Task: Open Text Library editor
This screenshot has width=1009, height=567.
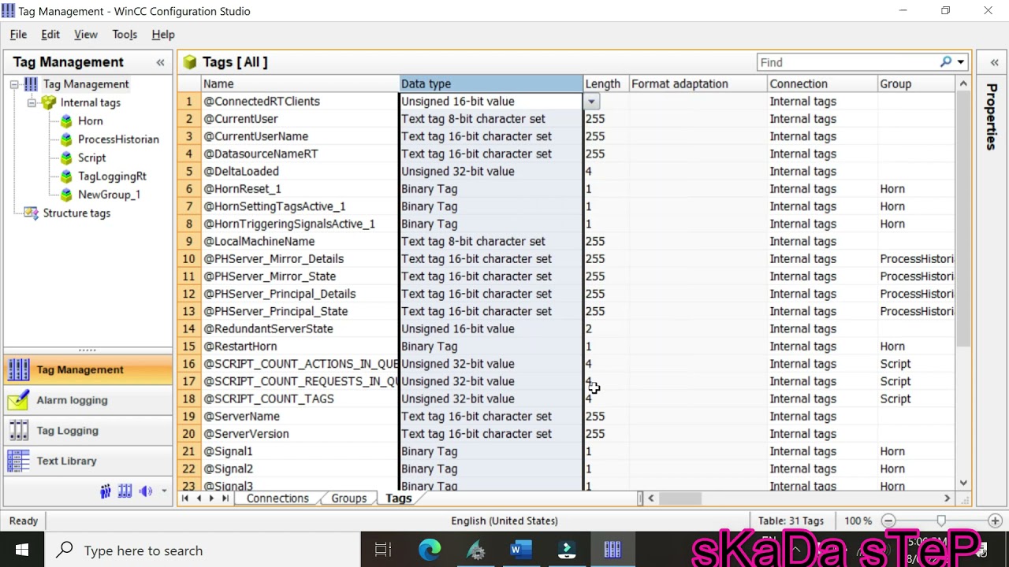Action: click(x=87, y=461)
